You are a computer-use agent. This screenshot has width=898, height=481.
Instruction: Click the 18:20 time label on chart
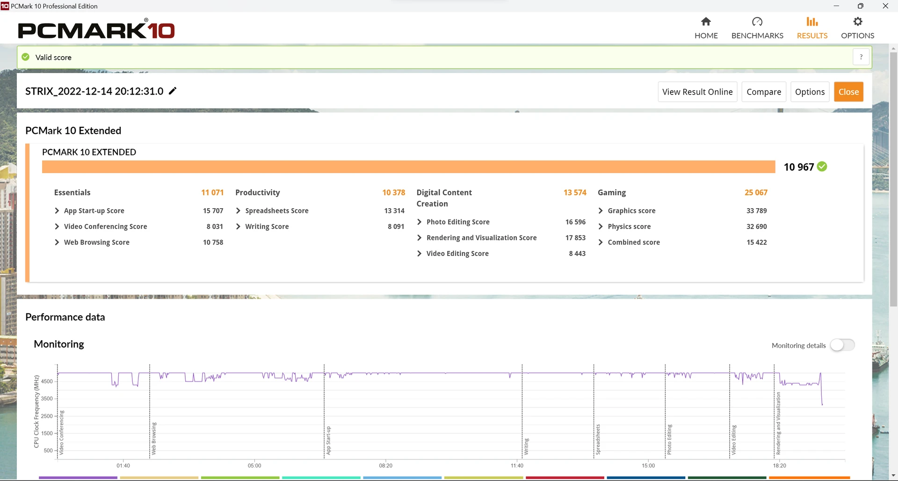(x=779, y=466)
